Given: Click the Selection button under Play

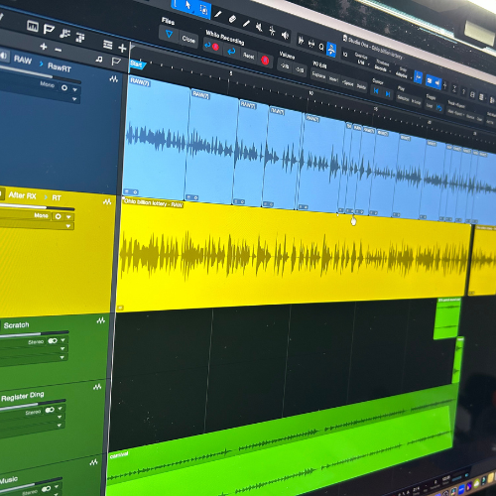Looking at the screenshot, I should (x=403, y=98).
